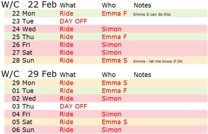Select 'Ride' on the 06 Sun row
Screen dimensions: 208x134
(x=67, y=130)
